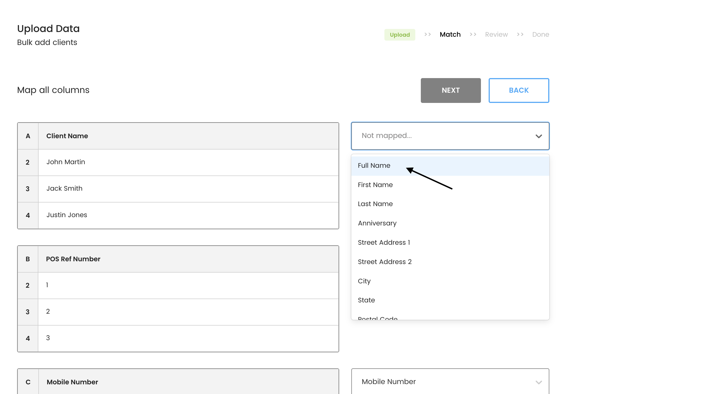The height and width of the screenshot is (394, 701).
Task: Choose City from dropdown options
Action: (x=364, y=281)
